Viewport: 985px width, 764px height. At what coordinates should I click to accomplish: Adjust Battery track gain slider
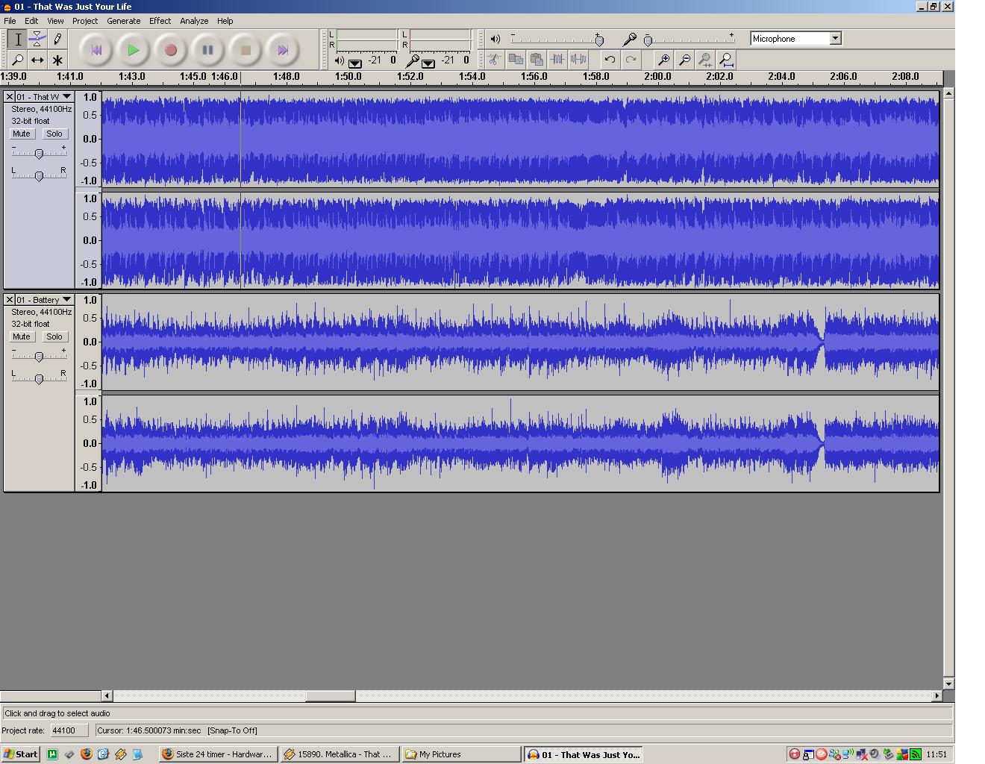coord(39,357)
